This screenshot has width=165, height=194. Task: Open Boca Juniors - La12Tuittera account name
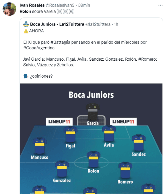pos(57,24)
